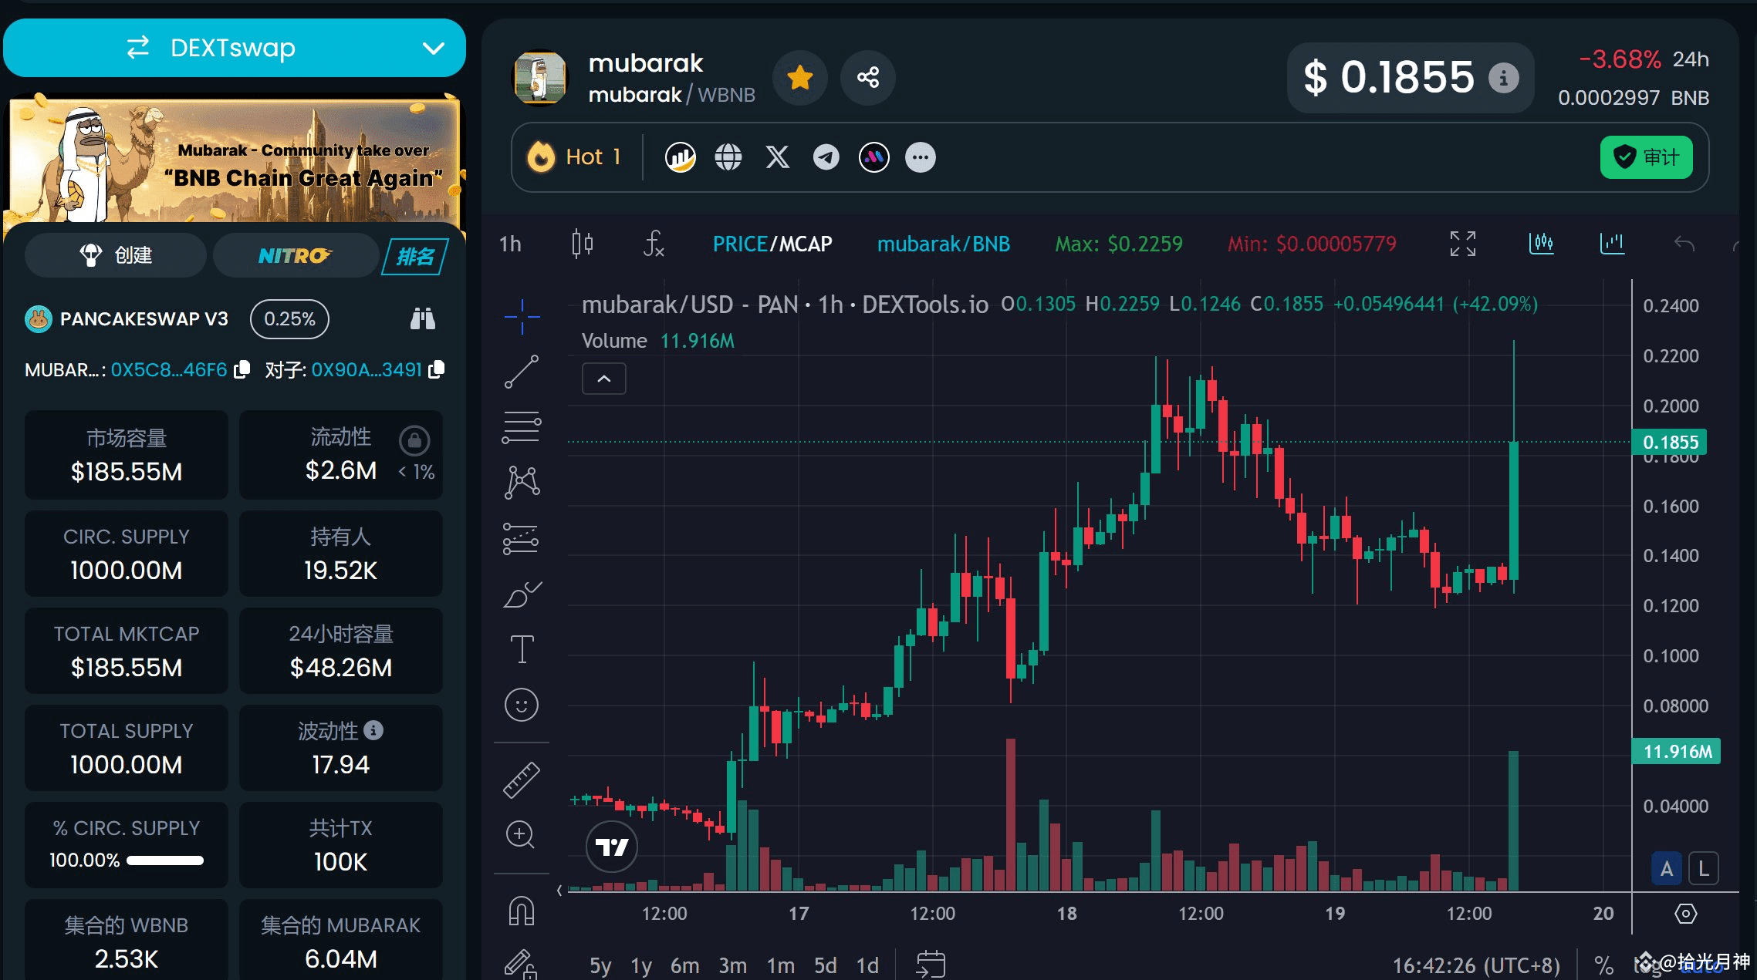1757x980 pixels.
Task: Copy the MUBARAK contract address
Action: (242, 370)
